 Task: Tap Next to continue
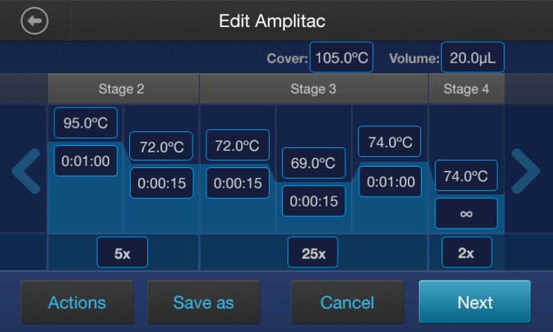(x=474, y=302)
